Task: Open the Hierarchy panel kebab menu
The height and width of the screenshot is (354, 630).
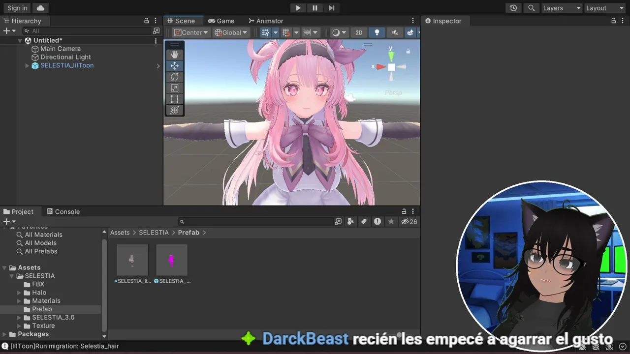Action: pyautogui.click(x=156, y=21)
